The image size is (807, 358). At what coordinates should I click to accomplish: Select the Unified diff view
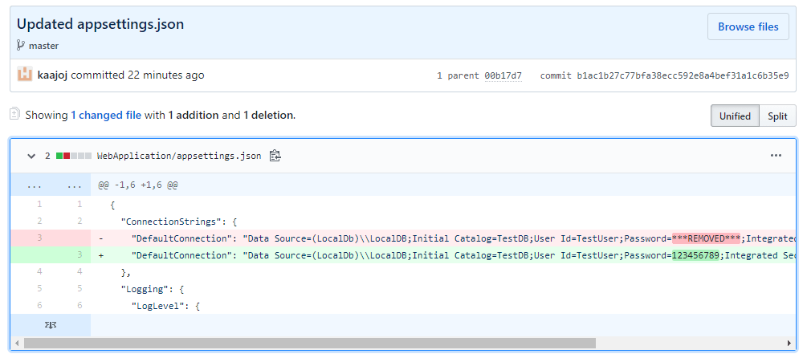[734, 116]
